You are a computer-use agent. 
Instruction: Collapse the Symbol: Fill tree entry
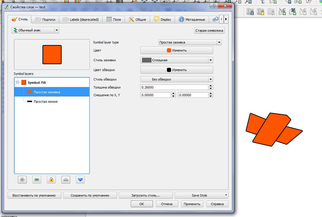point(17,82)
